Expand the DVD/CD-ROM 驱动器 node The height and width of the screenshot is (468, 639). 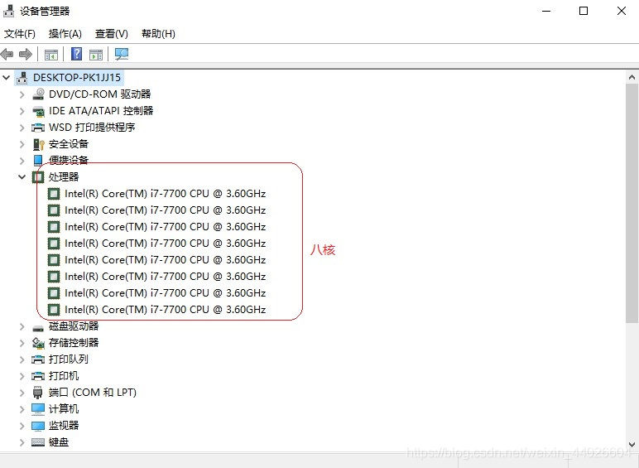(22, 94)
